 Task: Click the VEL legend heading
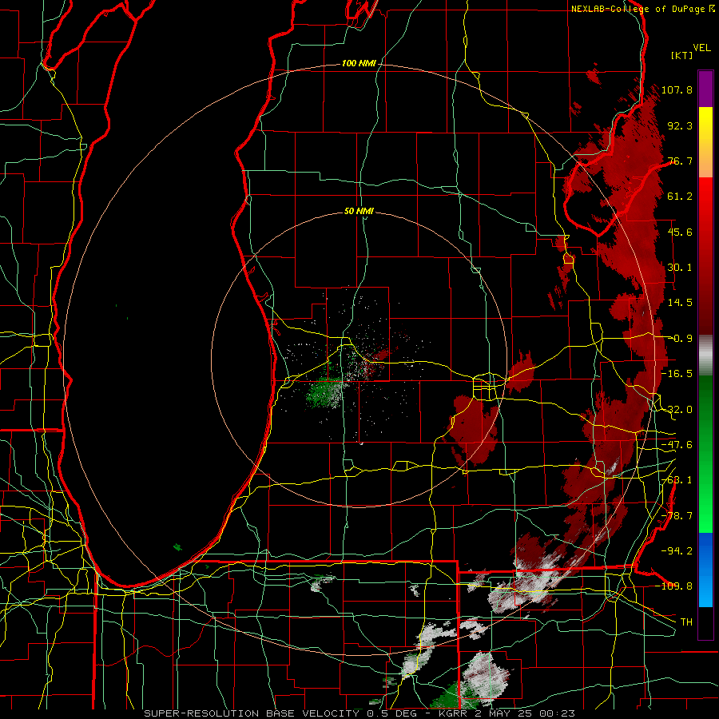(701, 48)
